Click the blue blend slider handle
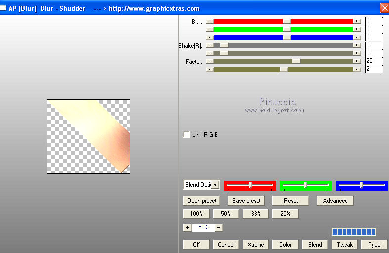The image size is (389, 253). [361, 185]
